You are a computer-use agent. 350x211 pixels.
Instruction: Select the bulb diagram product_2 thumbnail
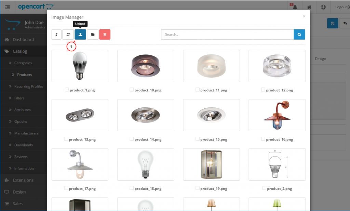[277, 164]
